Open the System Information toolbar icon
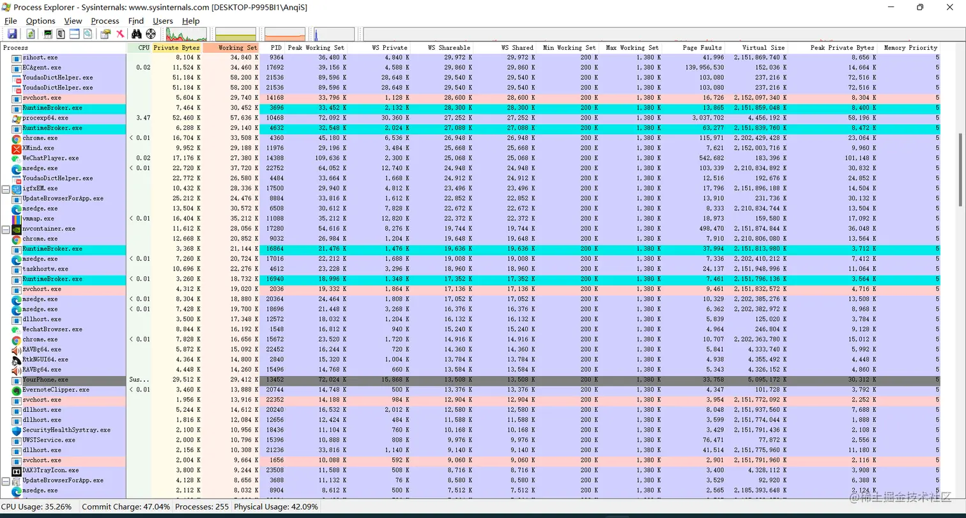Screen dimensions: 966x518 [x=48, y=34]
